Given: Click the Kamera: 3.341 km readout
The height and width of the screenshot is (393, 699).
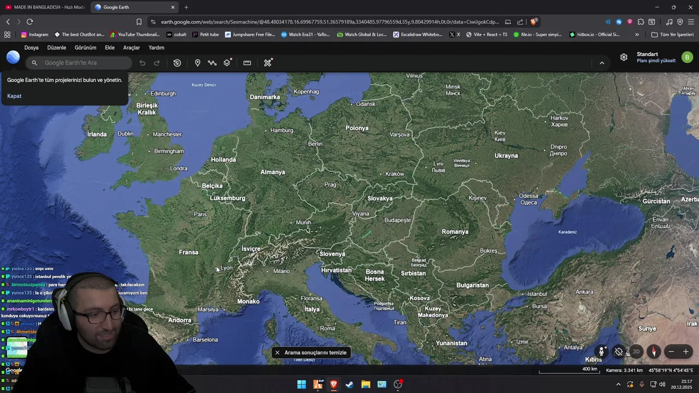Looking at the screenshot, I should tap(625, 371).
